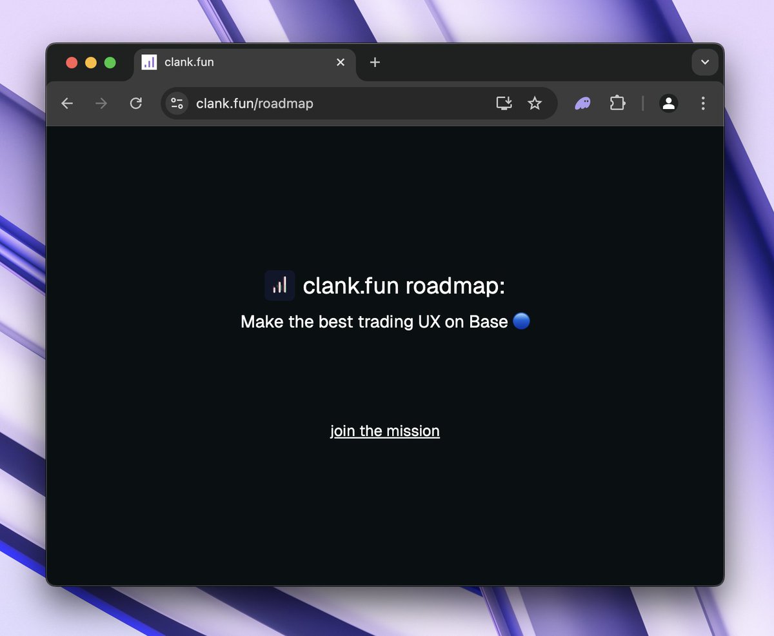Click the clank.fun logo beside roadmap heading
Viewport: 774px width, 636px height.
point(280,285)
